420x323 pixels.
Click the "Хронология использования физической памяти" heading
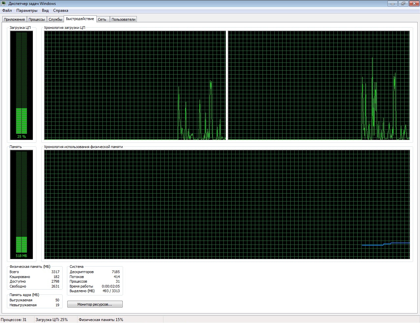click(x=83, y=147)
